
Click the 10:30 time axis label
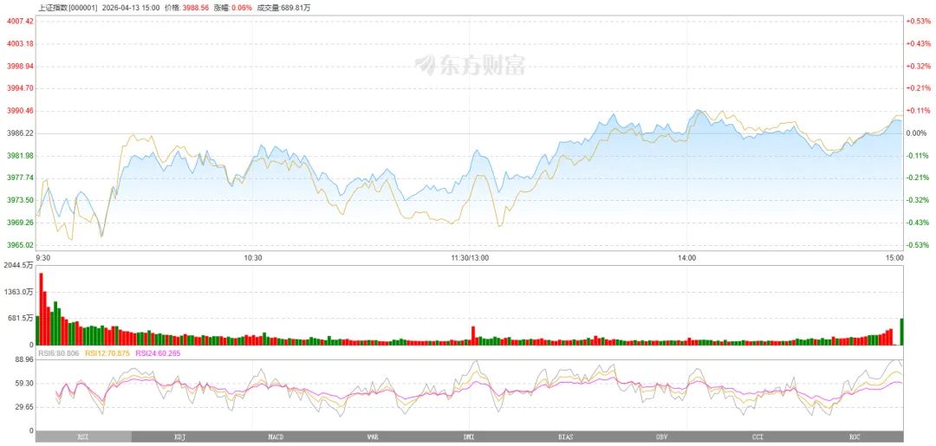click(253, 257)
